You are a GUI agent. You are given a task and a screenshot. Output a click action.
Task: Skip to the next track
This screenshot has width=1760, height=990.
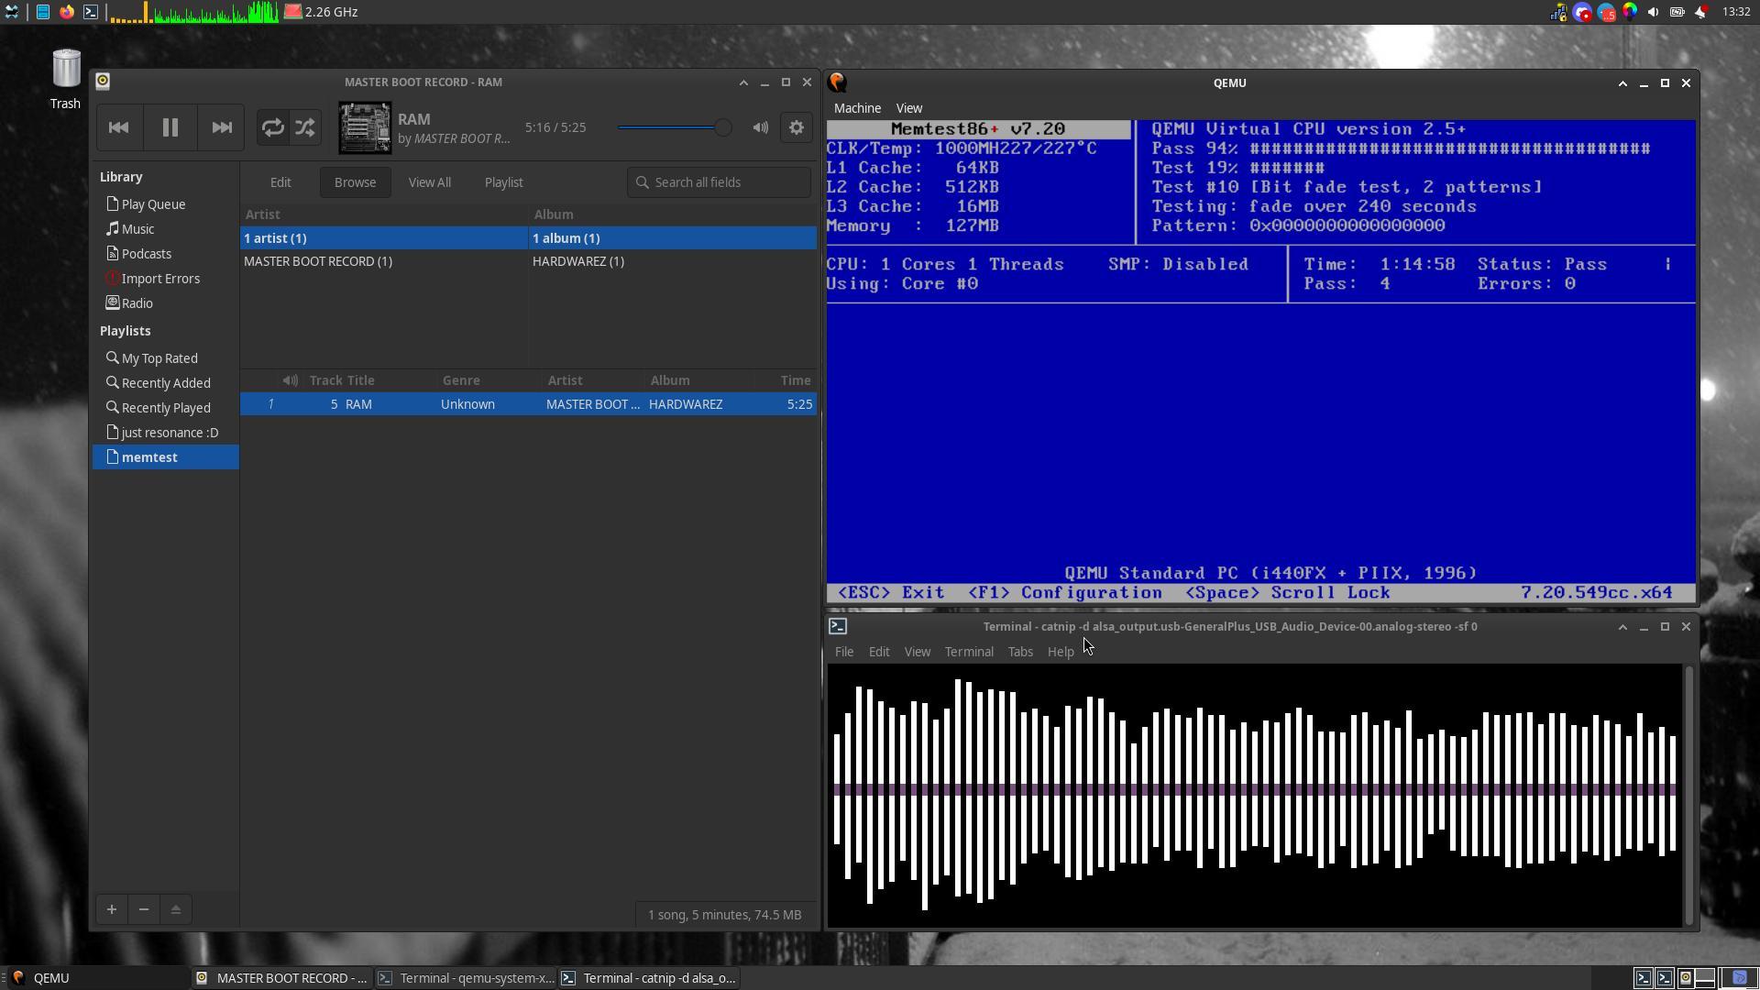(222, 127)
